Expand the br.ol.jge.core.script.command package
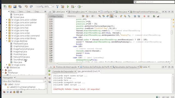The image size is (175, 98). click(x=7, y=36)
